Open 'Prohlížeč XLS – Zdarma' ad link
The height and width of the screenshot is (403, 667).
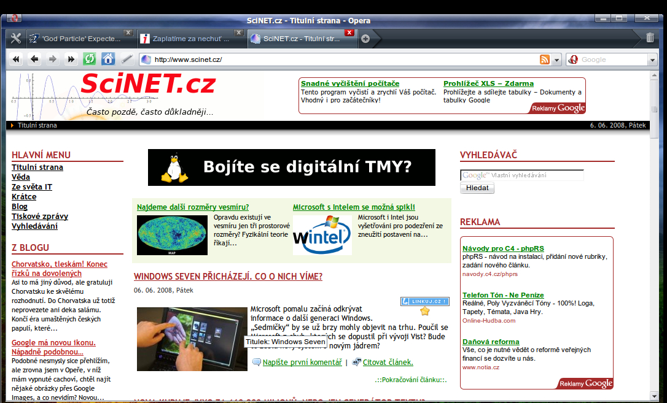coord(488,83)
